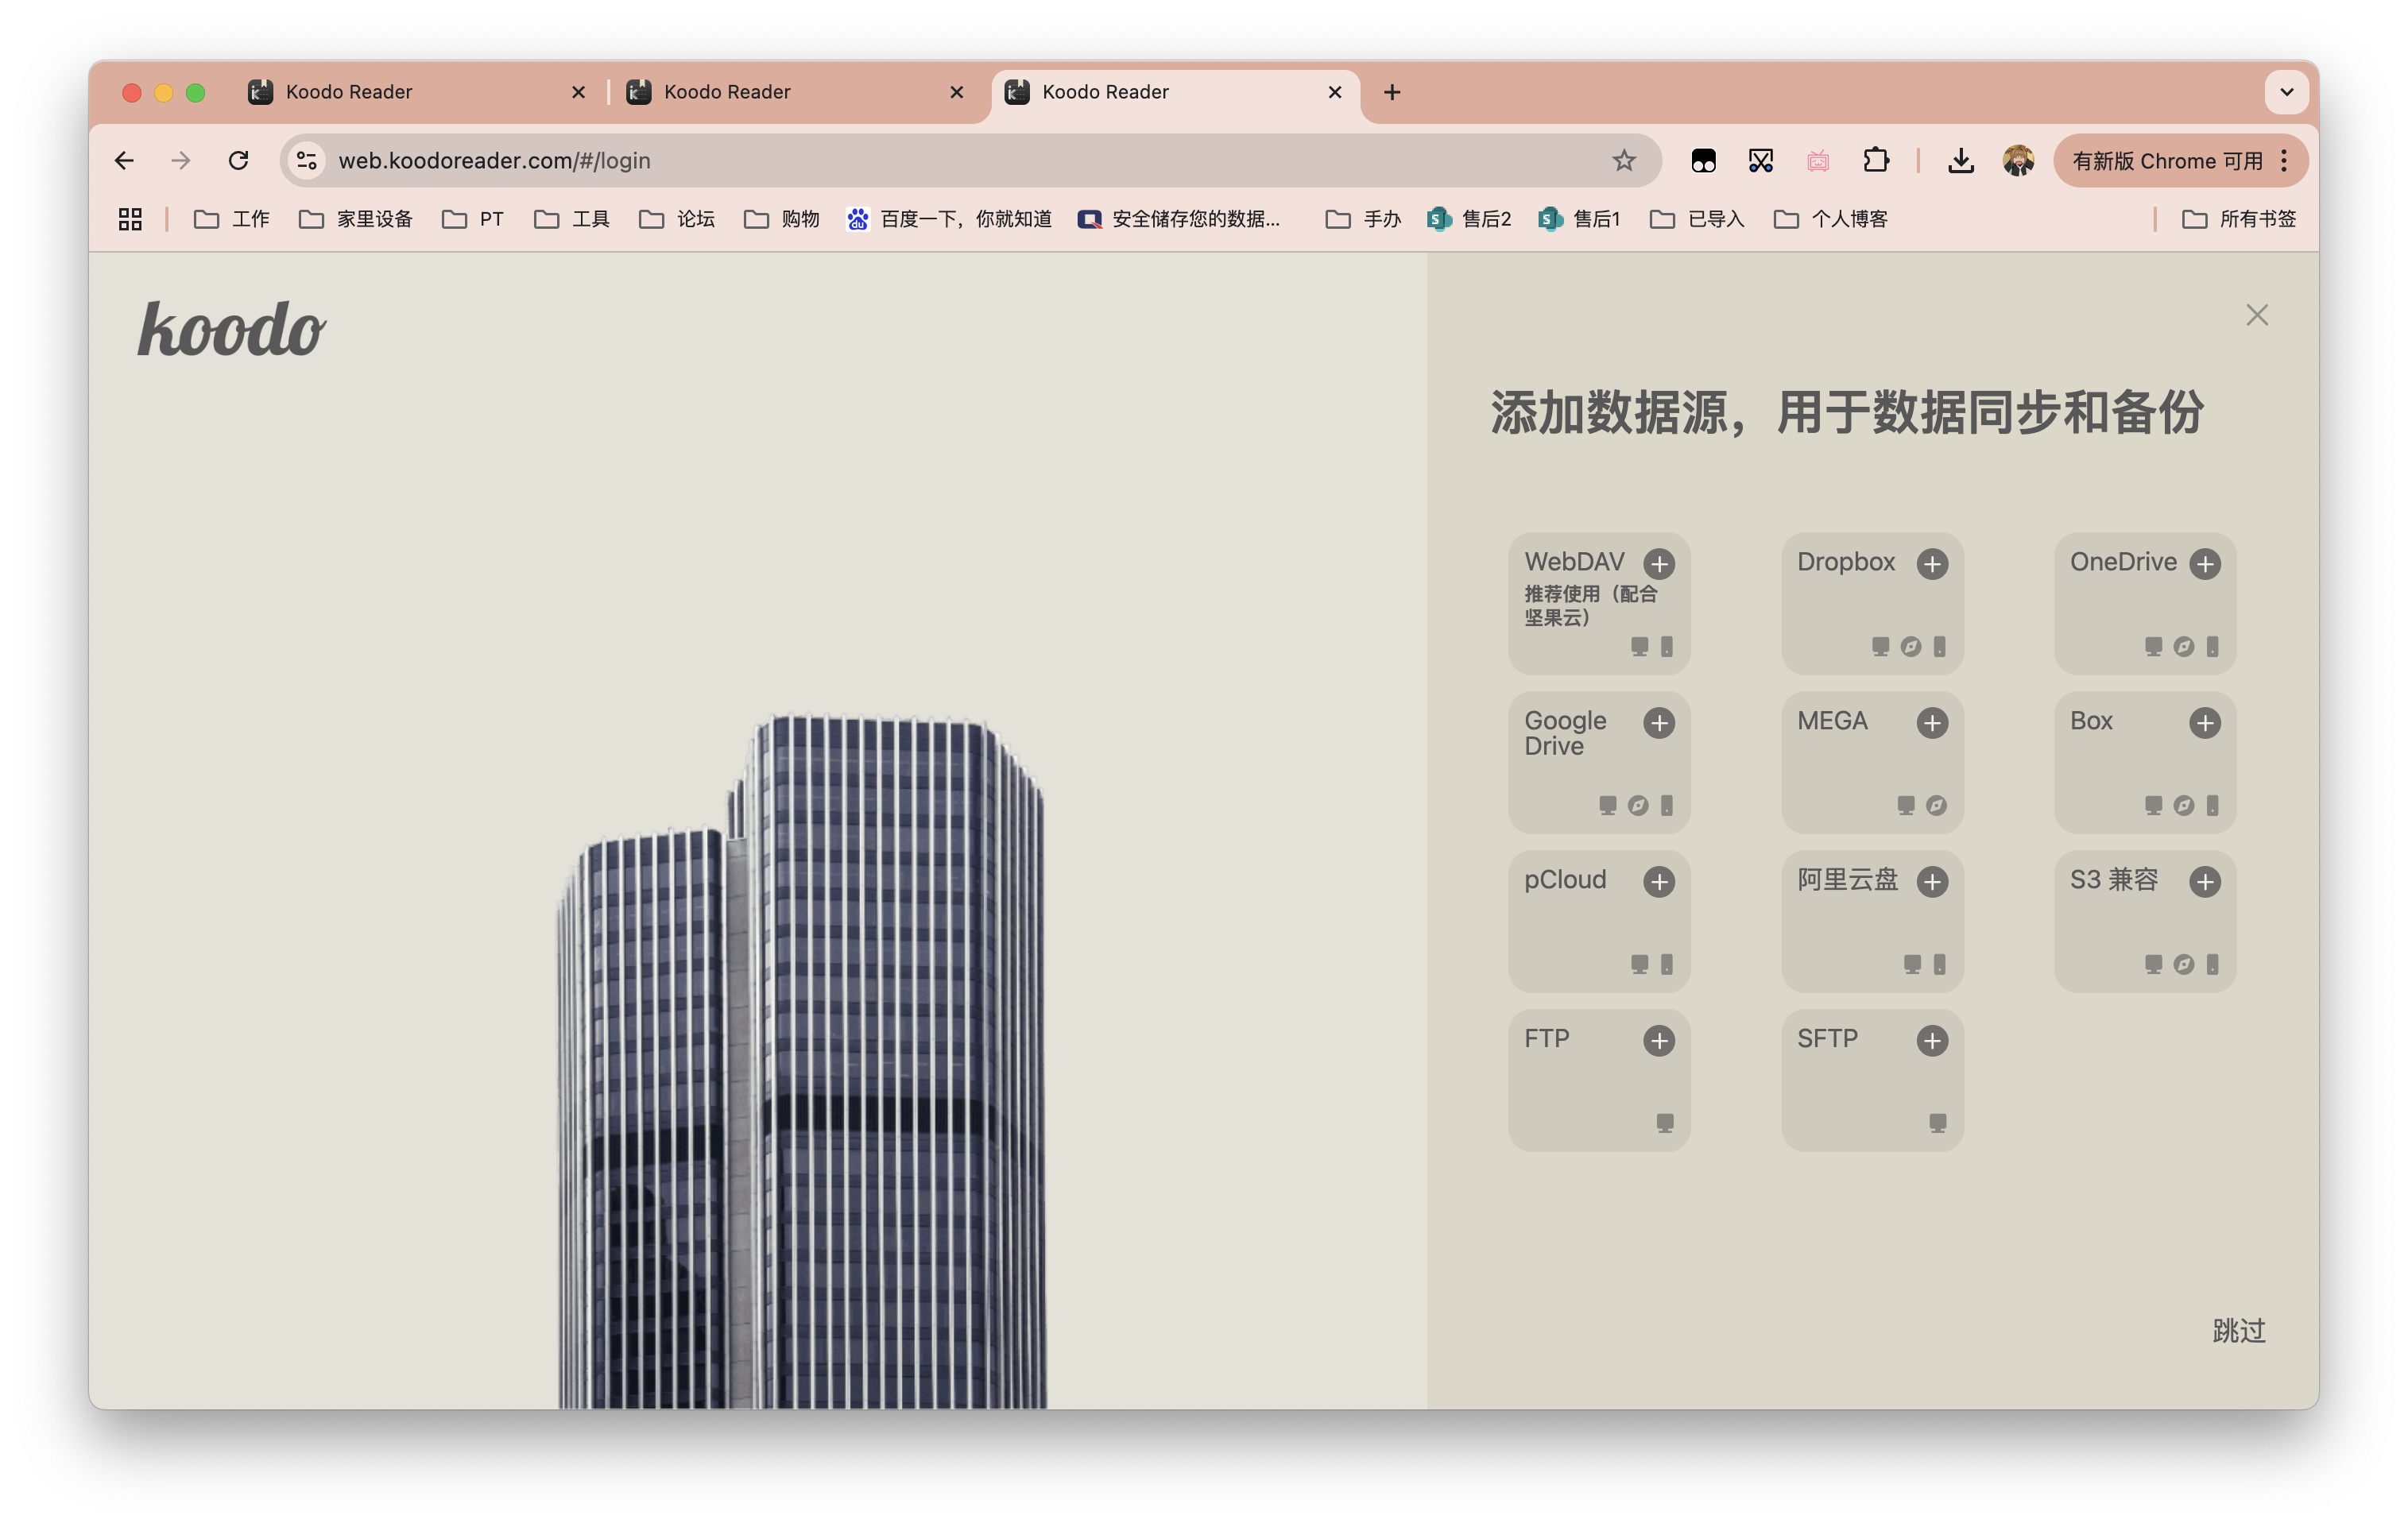Viewport: 2408px width, 1527px height.
Task: Click the building cover image
Action: click(802, 1060)
